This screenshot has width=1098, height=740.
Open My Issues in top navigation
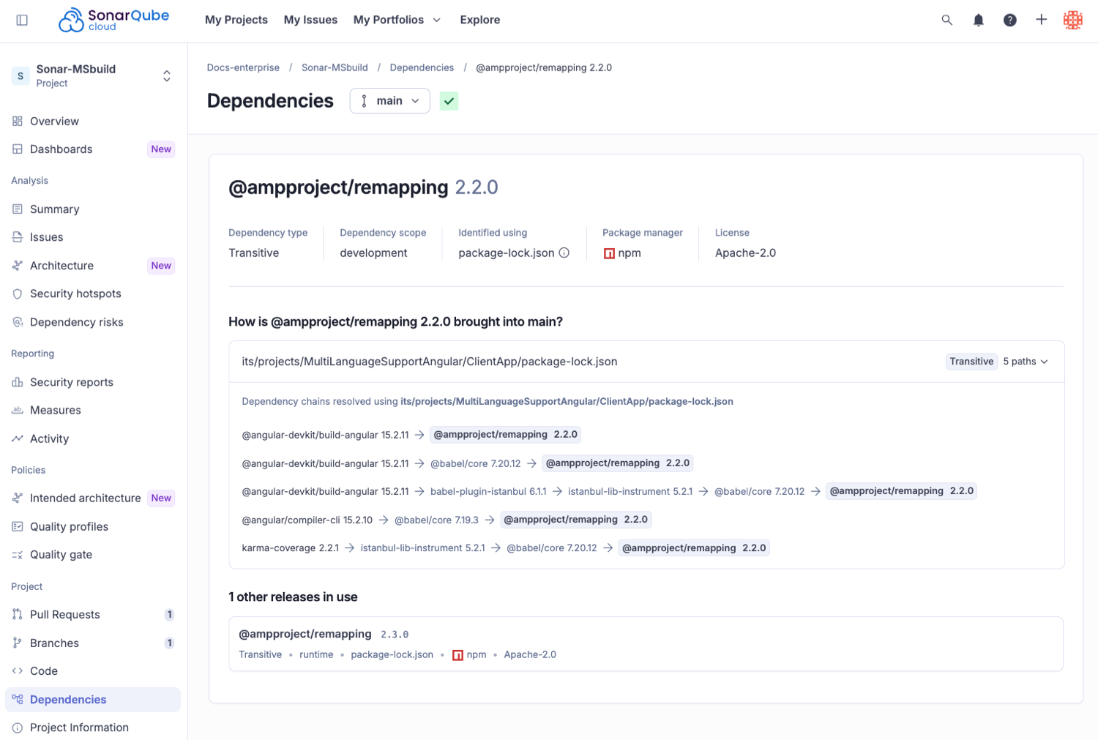coord(310,20)
